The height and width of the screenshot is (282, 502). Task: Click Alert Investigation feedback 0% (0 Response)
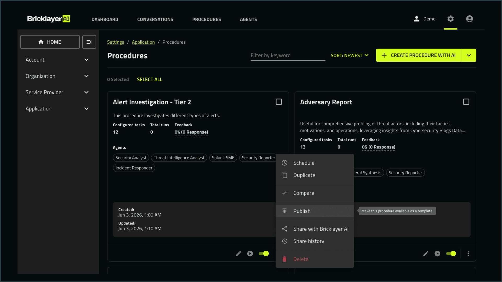[x=191, y=132]
